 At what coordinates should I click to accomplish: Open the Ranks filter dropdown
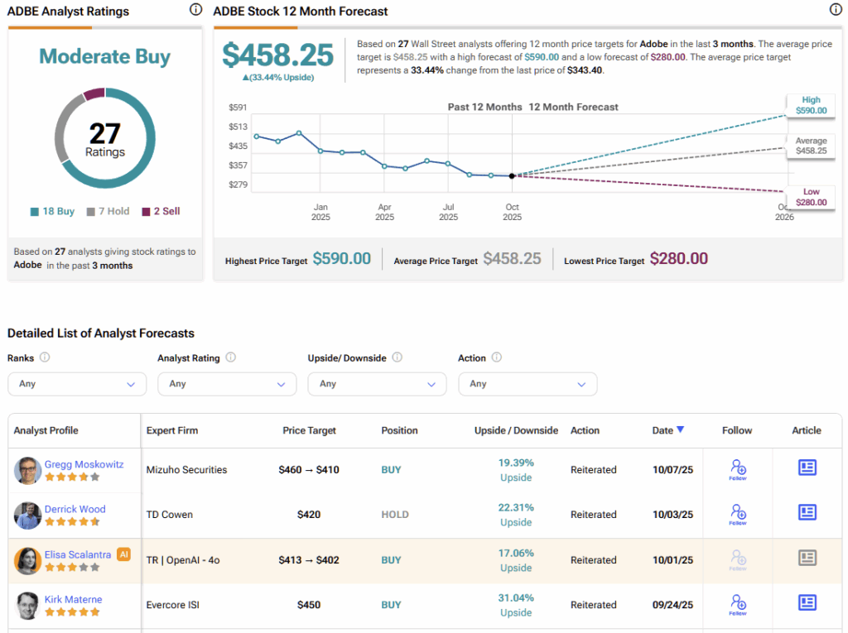pos(77,384)
